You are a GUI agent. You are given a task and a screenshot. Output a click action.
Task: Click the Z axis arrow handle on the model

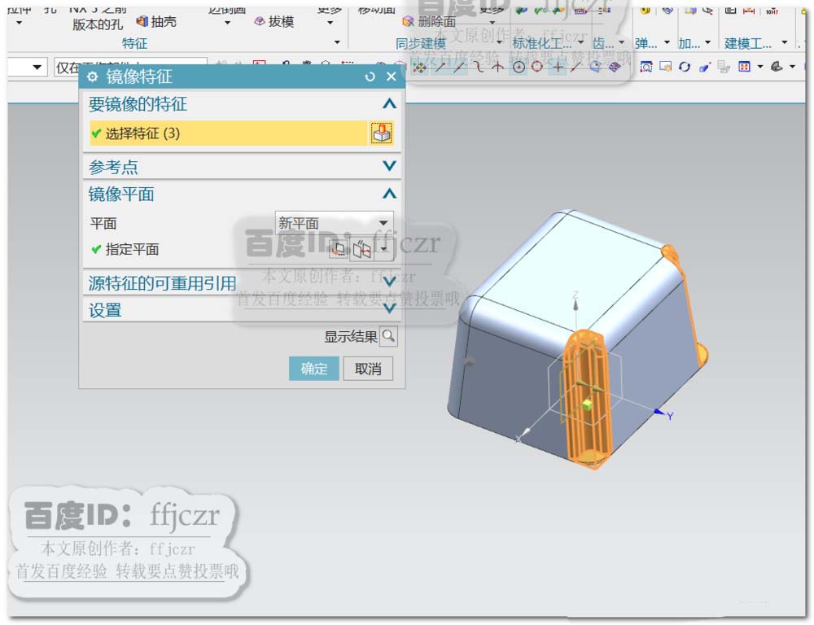coord(575,304)
